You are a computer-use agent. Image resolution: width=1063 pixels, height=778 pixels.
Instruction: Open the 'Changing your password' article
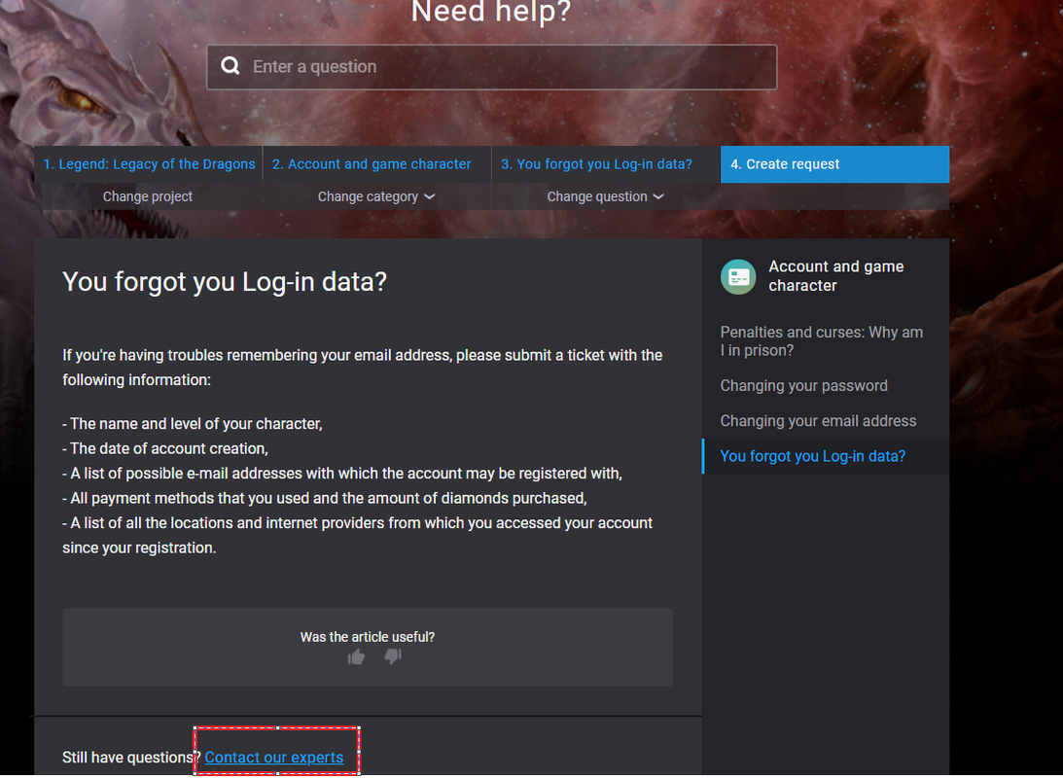coord(803,386)
